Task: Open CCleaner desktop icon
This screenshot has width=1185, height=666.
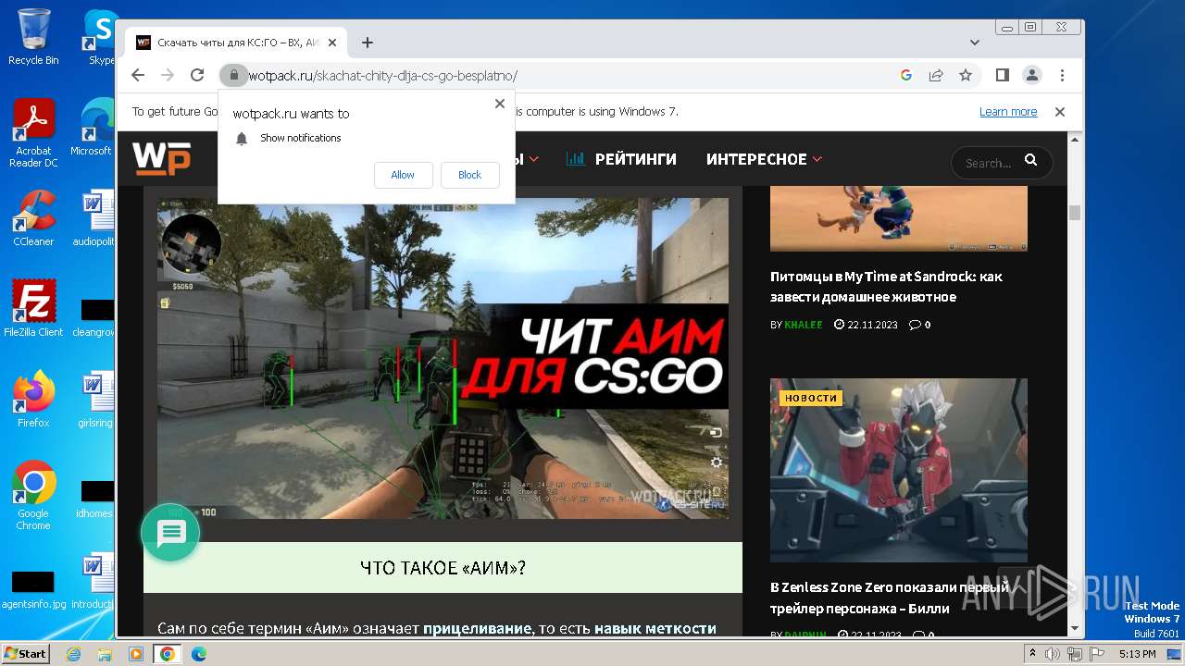Action: tap(33, 218)
